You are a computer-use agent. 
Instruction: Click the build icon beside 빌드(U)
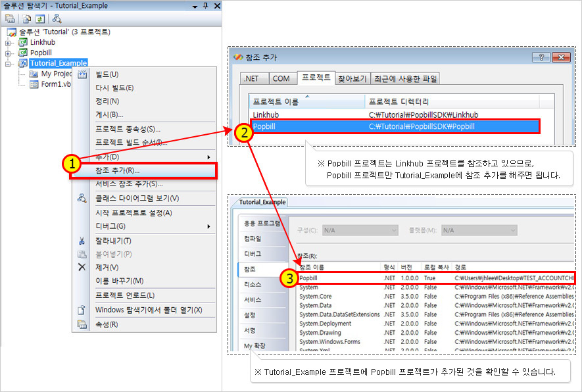coord(82,74)
